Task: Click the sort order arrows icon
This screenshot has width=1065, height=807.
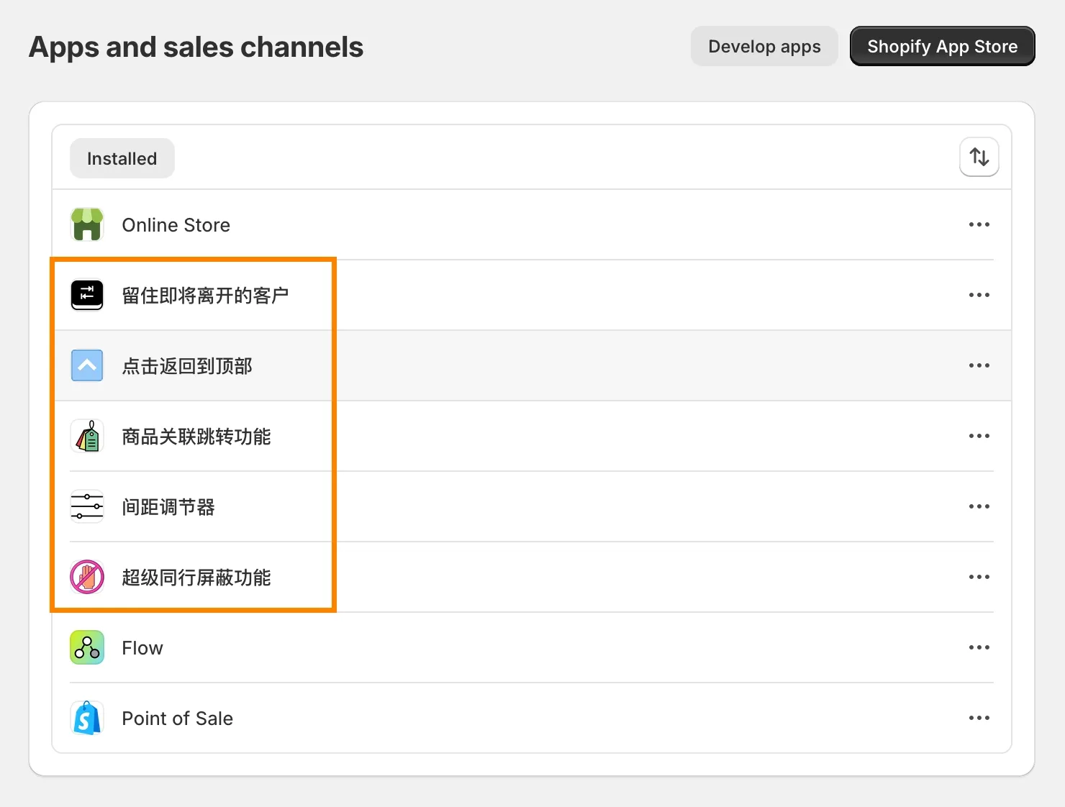Action: point(979,157)
